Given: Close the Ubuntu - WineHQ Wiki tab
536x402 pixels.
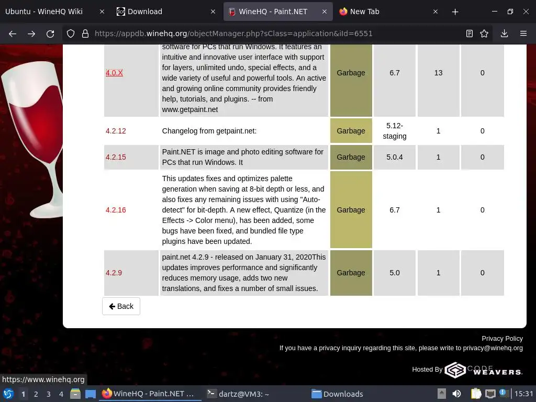Looking at the screenshot, I should (x=102, y=12).
